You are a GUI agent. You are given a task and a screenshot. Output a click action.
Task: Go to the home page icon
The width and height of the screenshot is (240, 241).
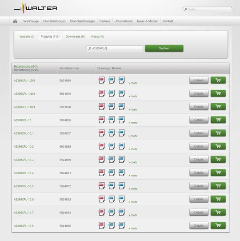pos(15,21)
